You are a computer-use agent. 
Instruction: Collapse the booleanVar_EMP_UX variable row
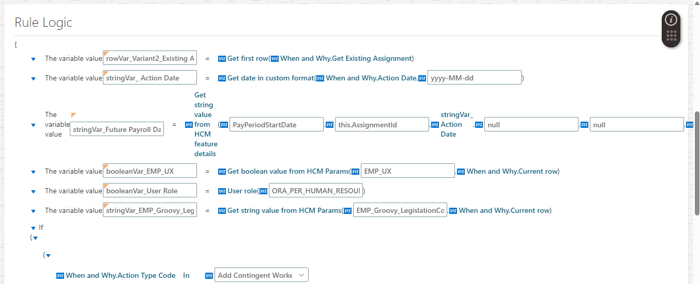33,172
